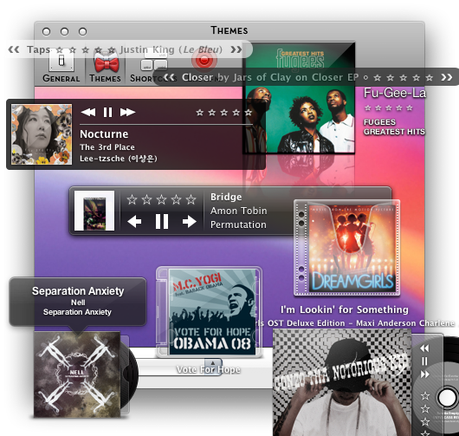Viewport: 459px width, 436px height.
Task: Fast-forward on the vinyl player strip
Action: [x=424, y=374]
